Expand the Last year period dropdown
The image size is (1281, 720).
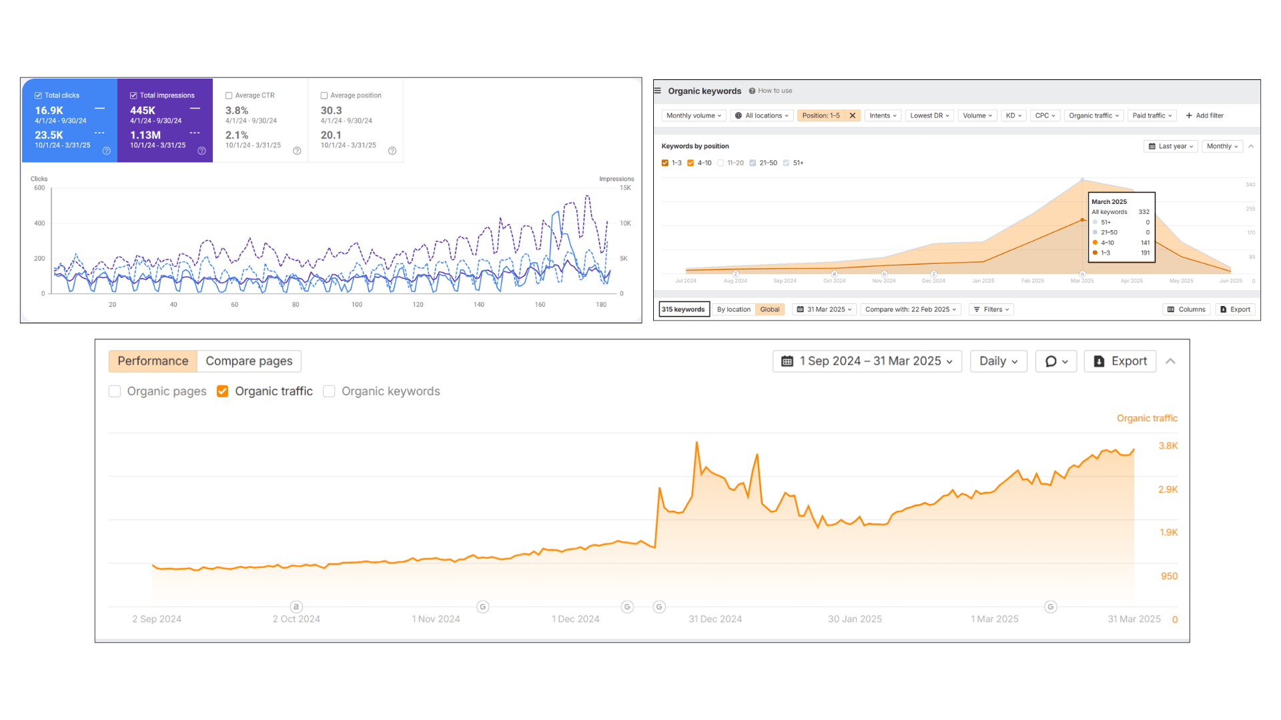(1171, 146)
